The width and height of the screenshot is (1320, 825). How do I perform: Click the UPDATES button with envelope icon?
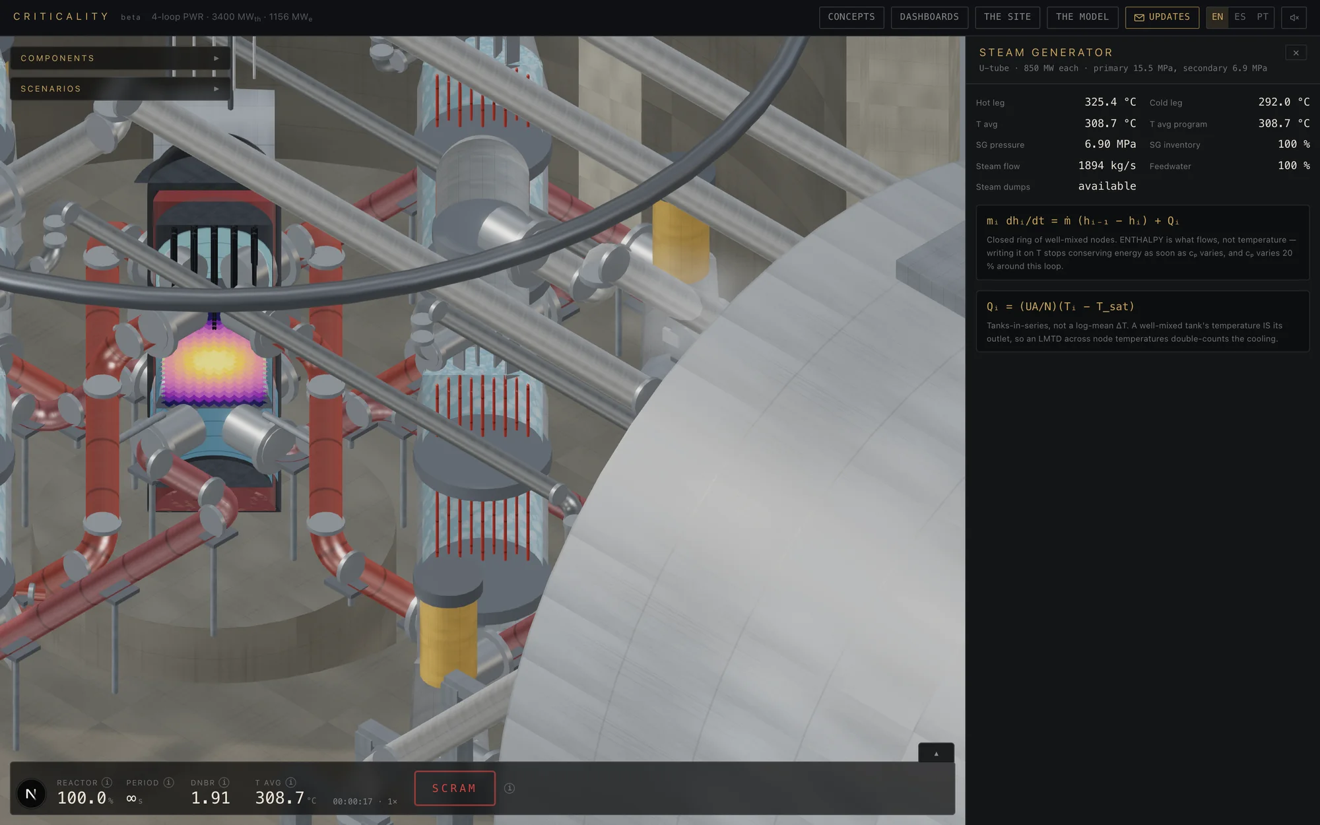1162,17
